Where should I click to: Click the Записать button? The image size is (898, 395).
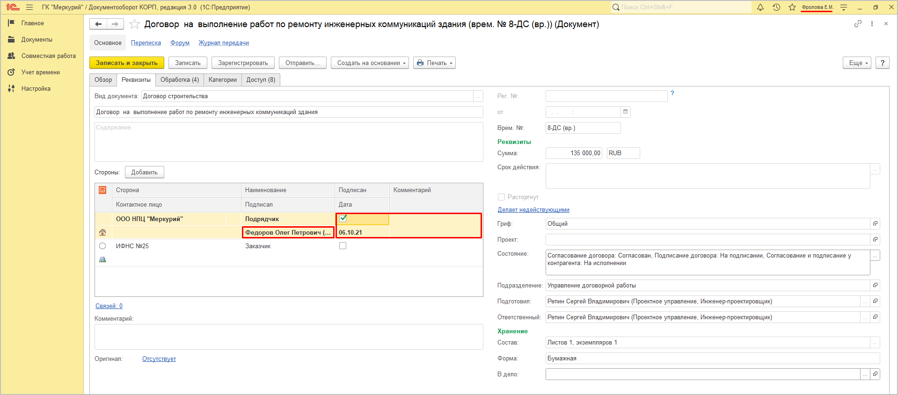point(188,63)
